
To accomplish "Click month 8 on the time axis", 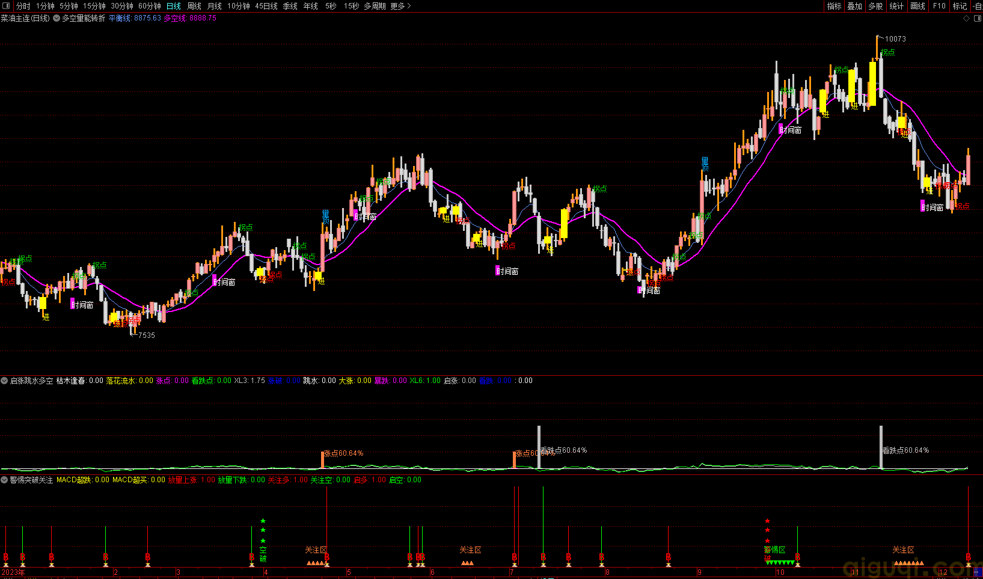I will point(607,572).
